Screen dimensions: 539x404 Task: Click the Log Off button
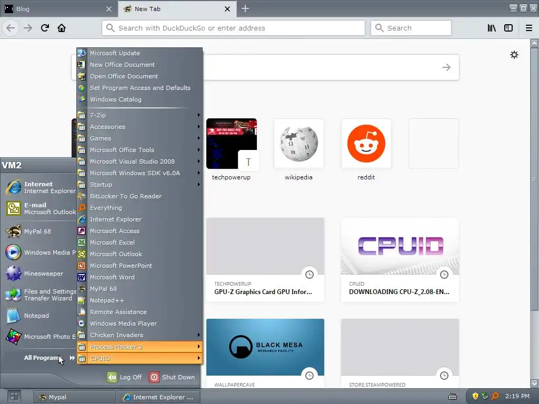tap(124, 377)
